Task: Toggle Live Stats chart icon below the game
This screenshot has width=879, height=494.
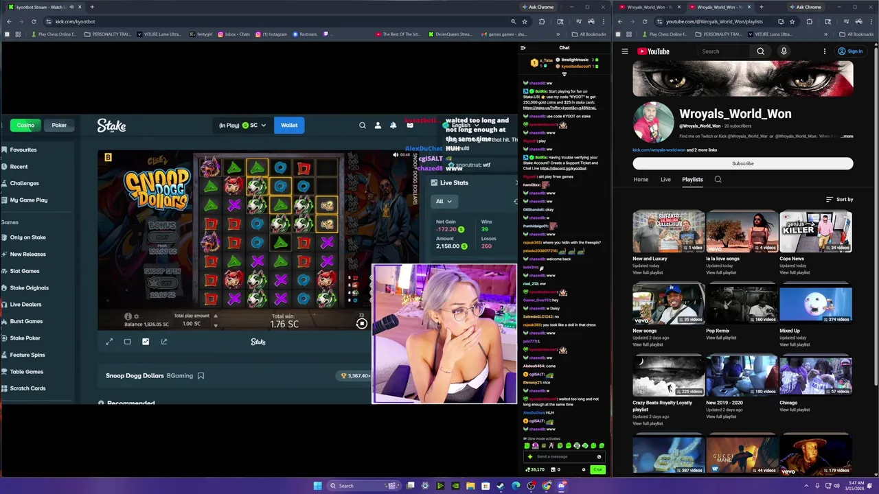Action: [146, 342]
